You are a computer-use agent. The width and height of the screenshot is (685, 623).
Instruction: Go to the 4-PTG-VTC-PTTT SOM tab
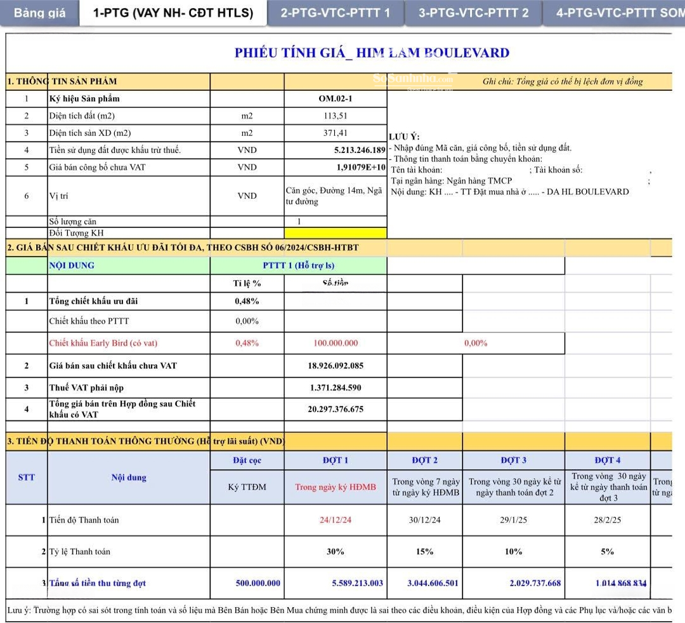[615, 13]
